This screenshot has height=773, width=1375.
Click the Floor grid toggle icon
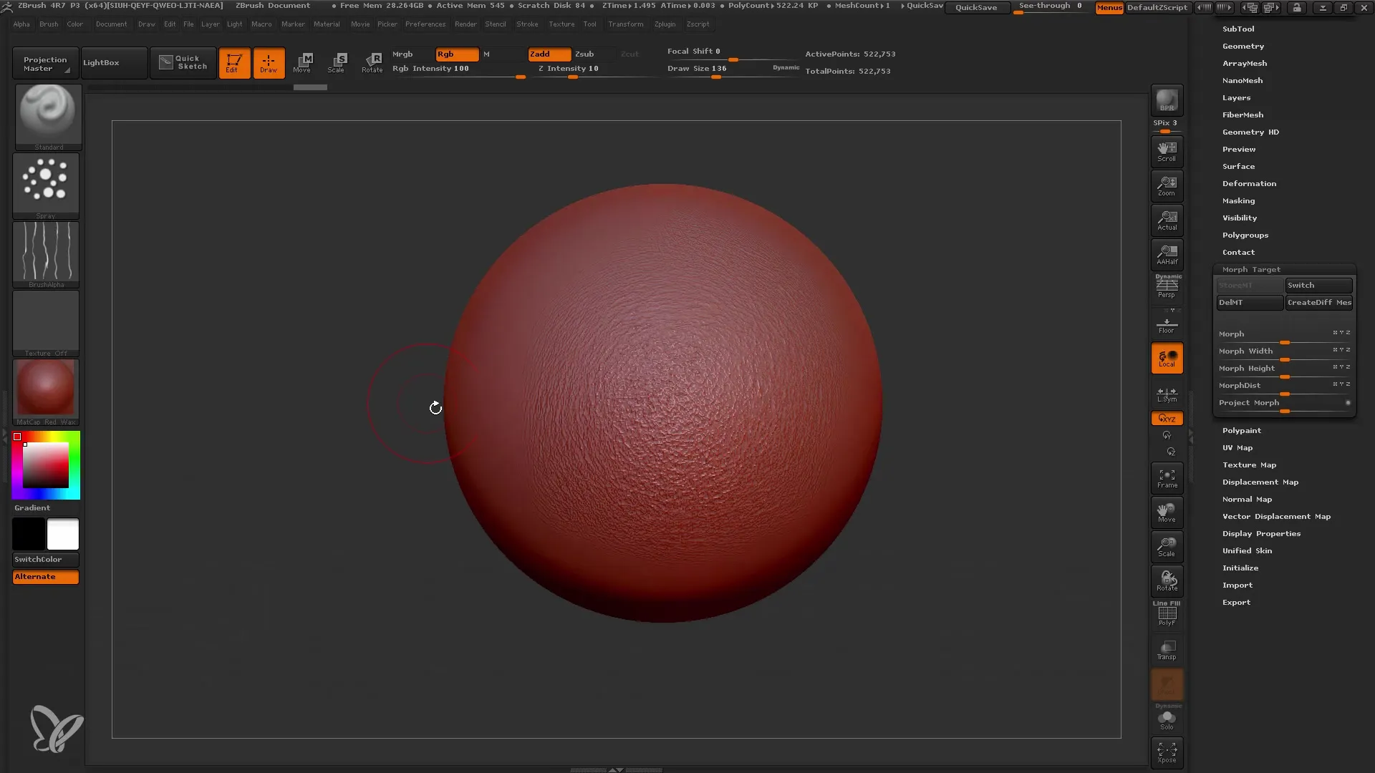(x=1167, y=326)
